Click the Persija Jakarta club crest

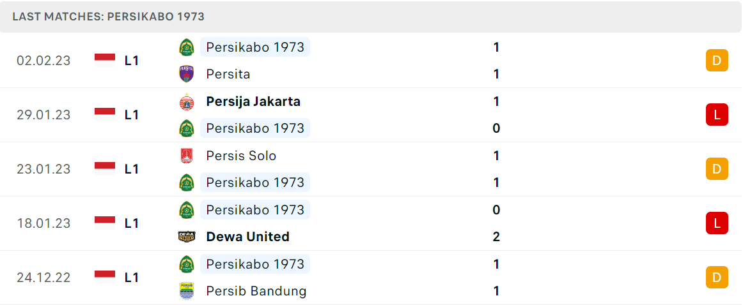click(x=186, y=101)
